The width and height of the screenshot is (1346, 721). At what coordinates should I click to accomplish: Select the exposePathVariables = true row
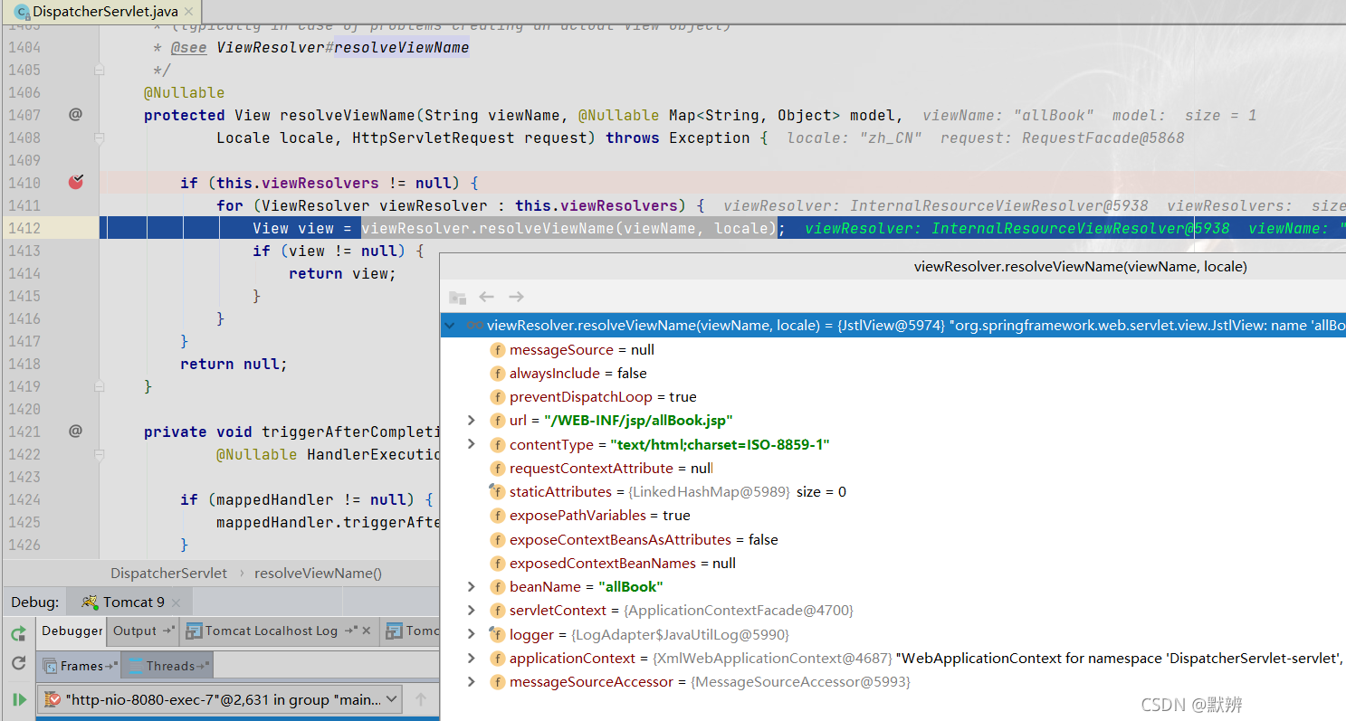pyautogui.click(x=893, y=516)
